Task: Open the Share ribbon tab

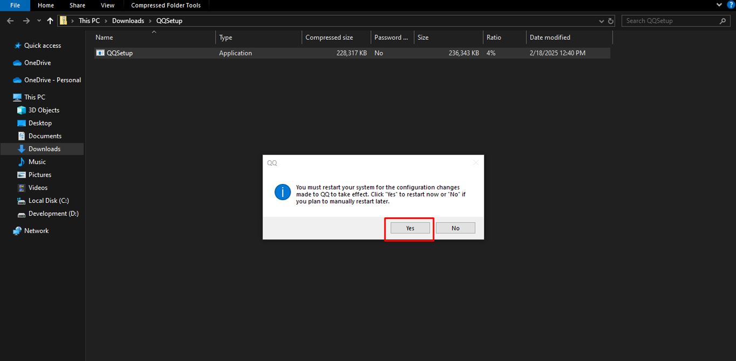Action: 77,5
